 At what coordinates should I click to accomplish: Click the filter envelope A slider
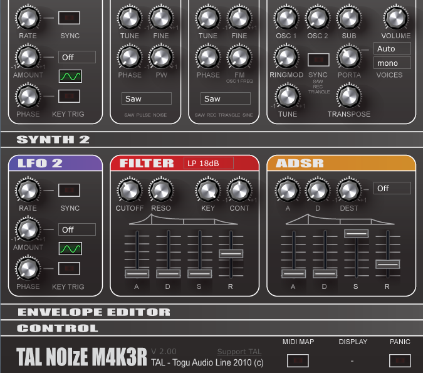(137, 274)
